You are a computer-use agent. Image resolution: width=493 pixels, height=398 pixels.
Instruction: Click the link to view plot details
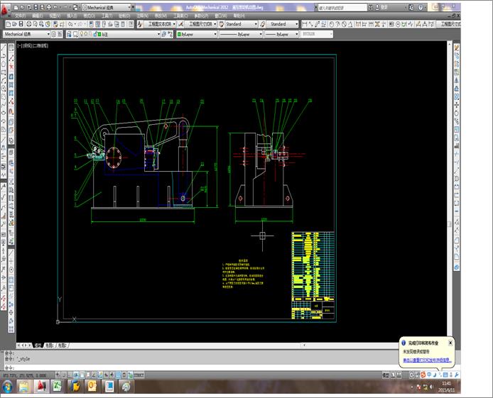[428, 361]
